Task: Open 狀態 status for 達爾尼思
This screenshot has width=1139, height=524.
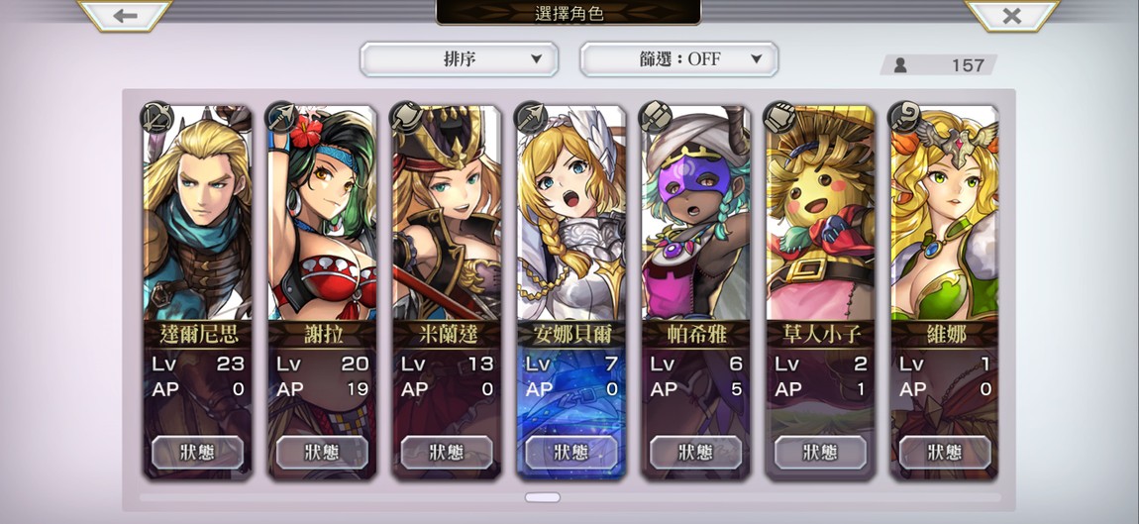Action: coord(197,452)
